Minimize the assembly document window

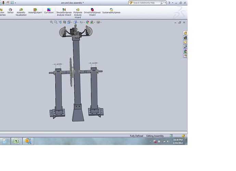click(175, 23)
